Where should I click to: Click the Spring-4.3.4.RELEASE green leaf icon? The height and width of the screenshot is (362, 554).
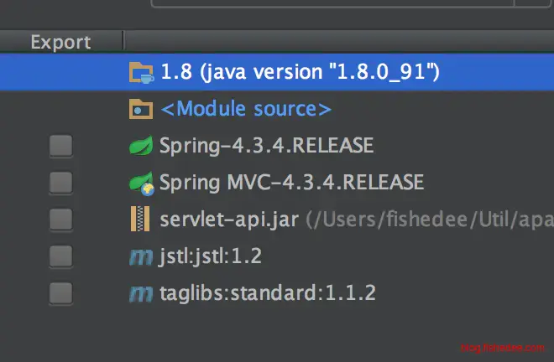[x=140, y=146]
